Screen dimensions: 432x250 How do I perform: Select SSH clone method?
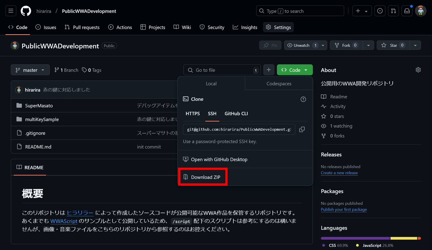pyautogui.click(x=212, y=114)
